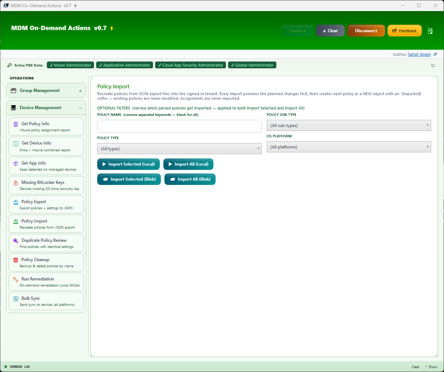This screenshot has height=372, width=444.
Task: Click the Disconnect button
Action: pyautogui.click(x=366, y=31)
